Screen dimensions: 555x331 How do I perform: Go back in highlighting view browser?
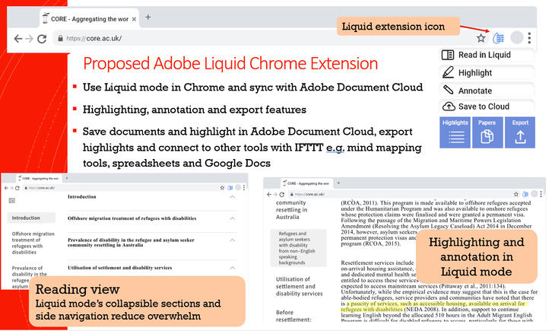click(x=269, y=194)
